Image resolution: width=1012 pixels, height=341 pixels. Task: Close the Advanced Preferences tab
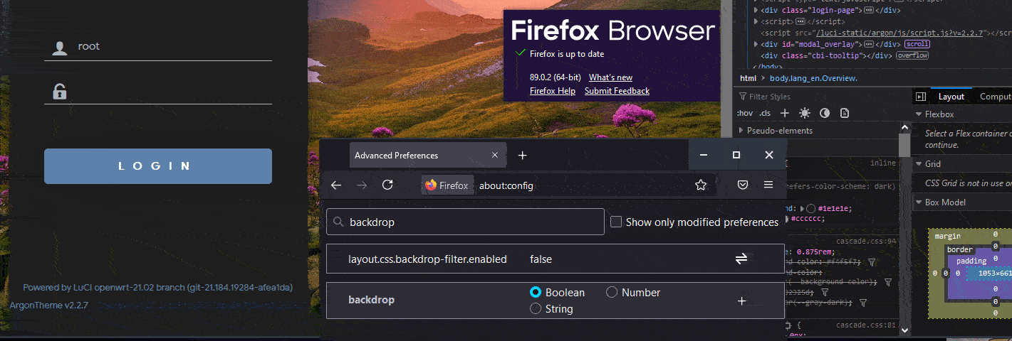[x=495, y=155]
